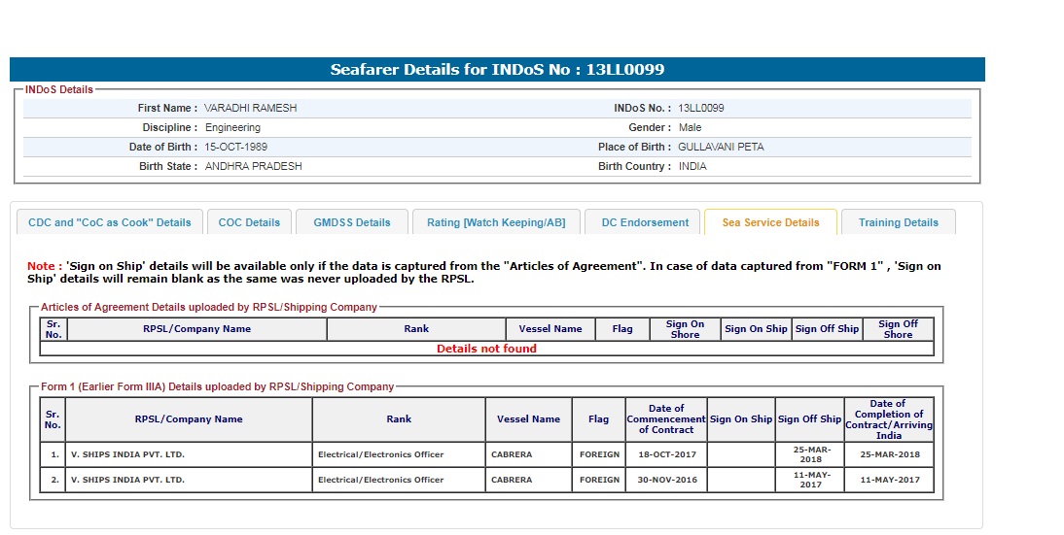Image resolution: width=1064 pixels, height=535 pixels.
Task: Select the 30-NOV-2016 commencement date cell
Action: pyautogui.click(x=665, y=480)
